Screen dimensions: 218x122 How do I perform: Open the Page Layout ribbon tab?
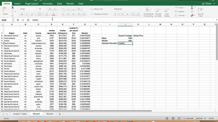tap(32, 4)
